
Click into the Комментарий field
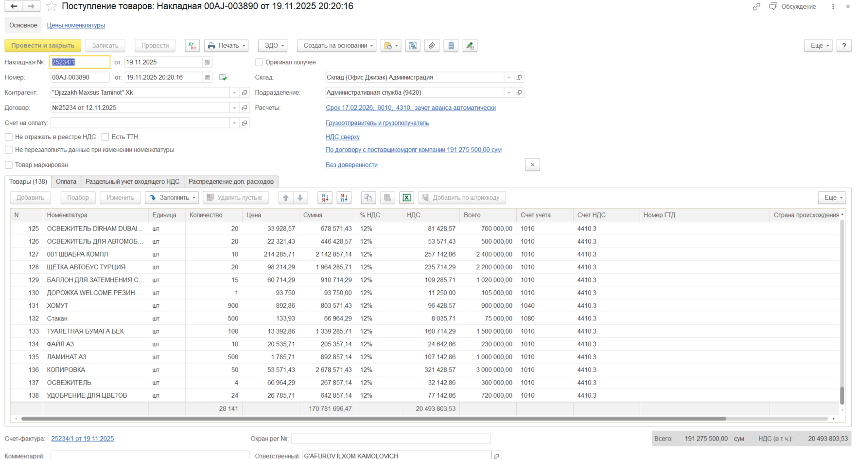150,456
